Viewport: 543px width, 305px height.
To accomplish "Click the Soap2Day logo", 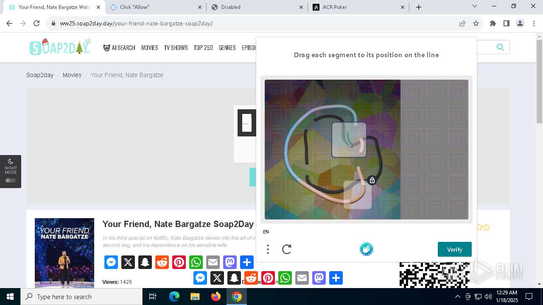I will [x=60, y=47].
